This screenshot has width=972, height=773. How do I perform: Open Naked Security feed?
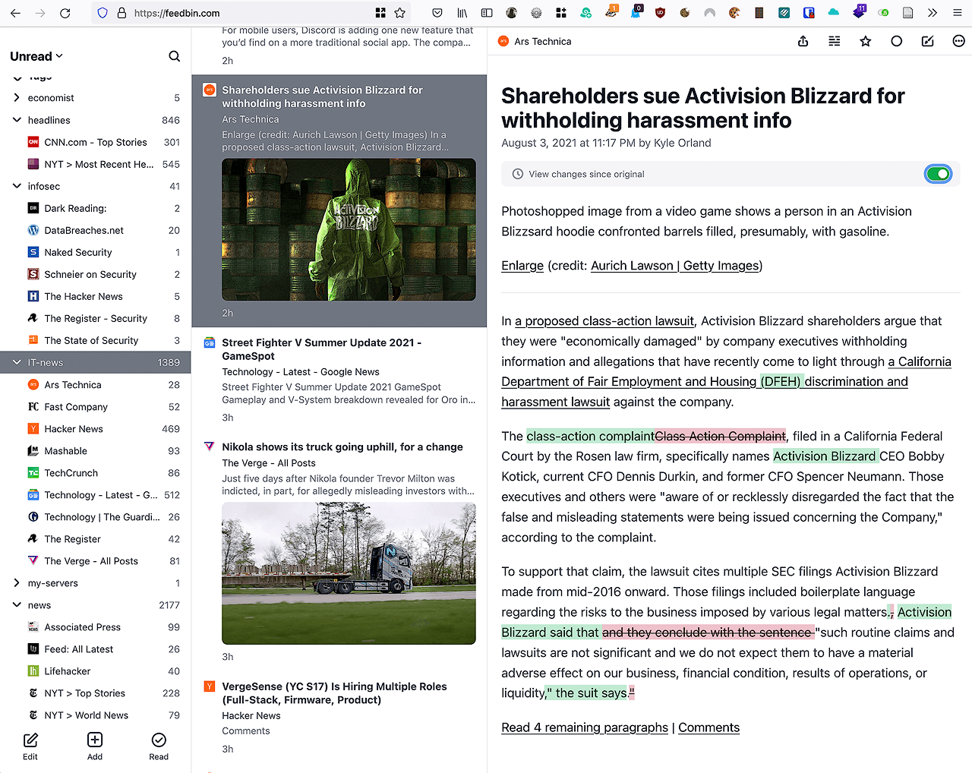pos(96,252)
